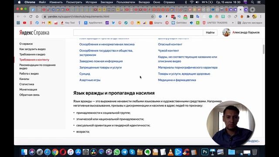Image resolution: width=279 pixels, height=157 pixels.
Task: Open 'Требования к видео' sidebar link
Action: 32,55
